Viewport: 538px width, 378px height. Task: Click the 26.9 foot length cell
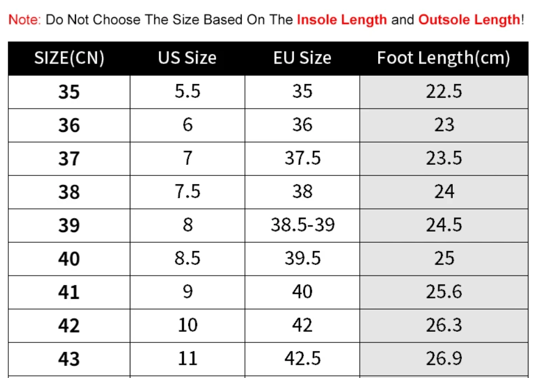[x=444, y=359]
